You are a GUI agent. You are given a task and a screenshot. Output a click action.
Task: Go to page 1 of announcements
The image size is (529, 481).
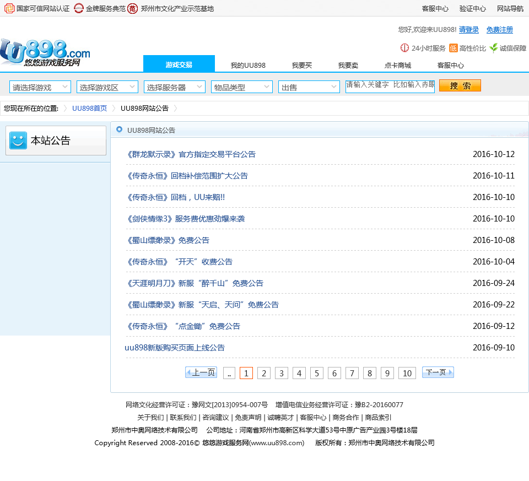click(x=246, y=373)
